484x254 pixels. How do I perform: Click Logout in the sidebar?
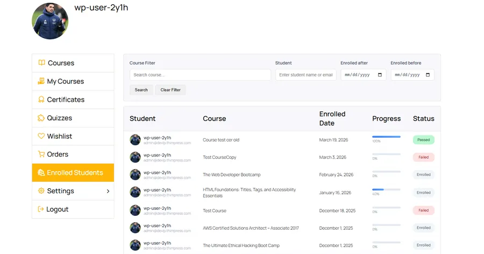(73, 209)
